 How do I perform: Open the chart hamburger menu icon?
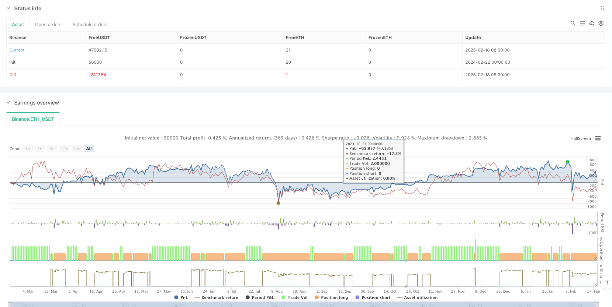coord(598,138)
